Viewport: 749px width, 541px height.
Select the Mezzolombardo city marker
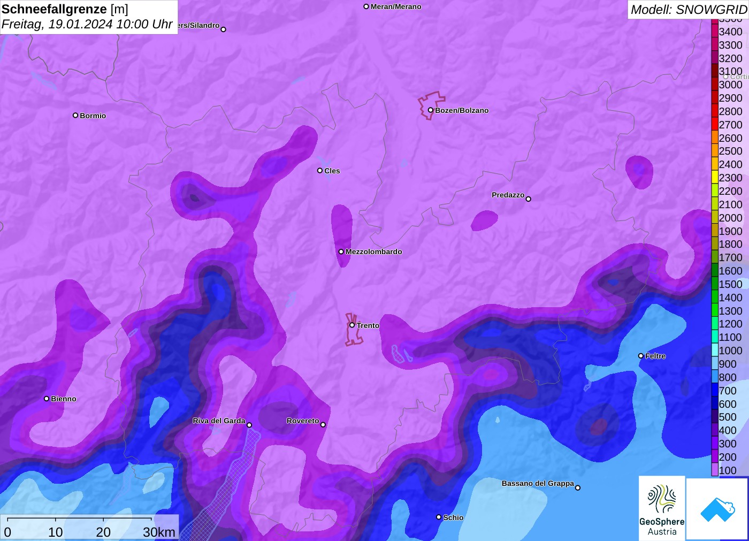click(x=341, y=251)
